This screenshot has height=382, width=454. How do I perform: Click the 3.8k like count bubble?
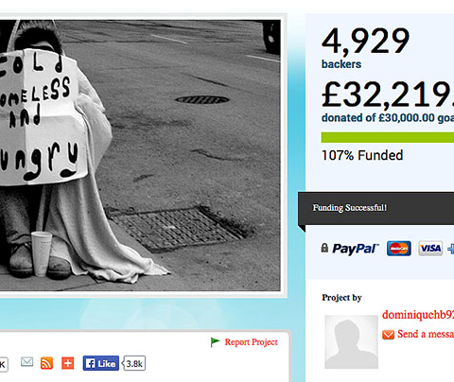coord(134,363)
